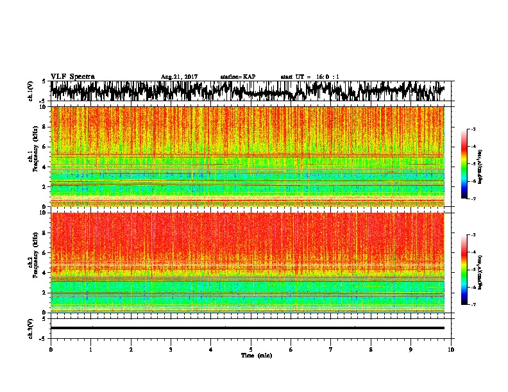508x392 pixels.
Task: Click the time axis tick label "8"
Action: point(371,350)
